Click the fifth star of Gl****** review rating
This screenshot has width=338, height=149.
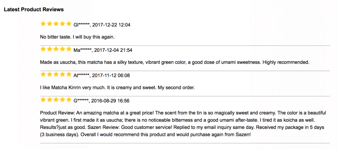point(69,24)
